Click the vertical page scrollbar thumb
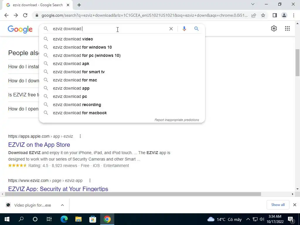 [297, 63]
